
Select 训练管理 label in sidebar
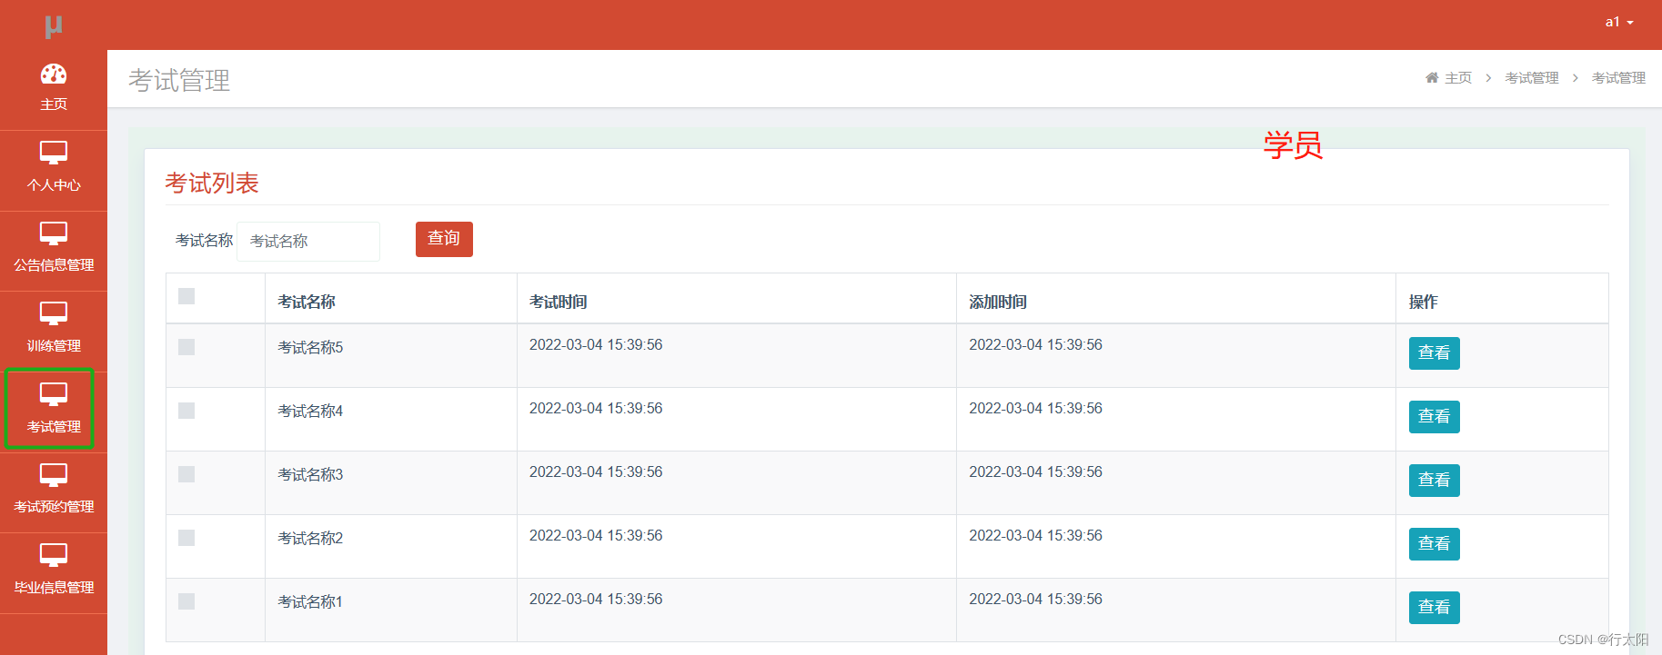pyautogui.click(x=54, y=346)
